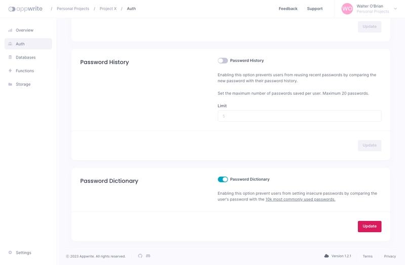Open the 10k most commonly used passwords link

[300, 199]
